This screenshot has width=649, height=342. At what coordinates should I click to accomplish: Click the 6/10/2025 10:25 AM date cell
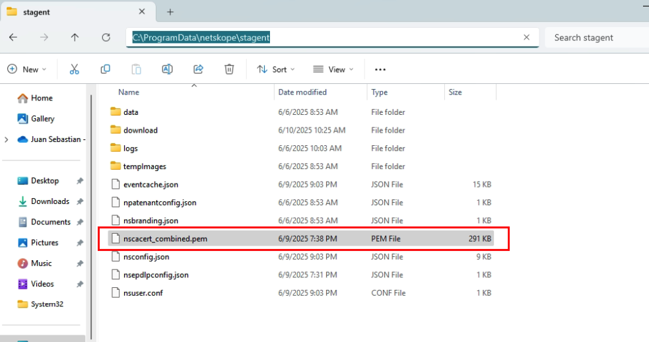(x=312, y=131)
